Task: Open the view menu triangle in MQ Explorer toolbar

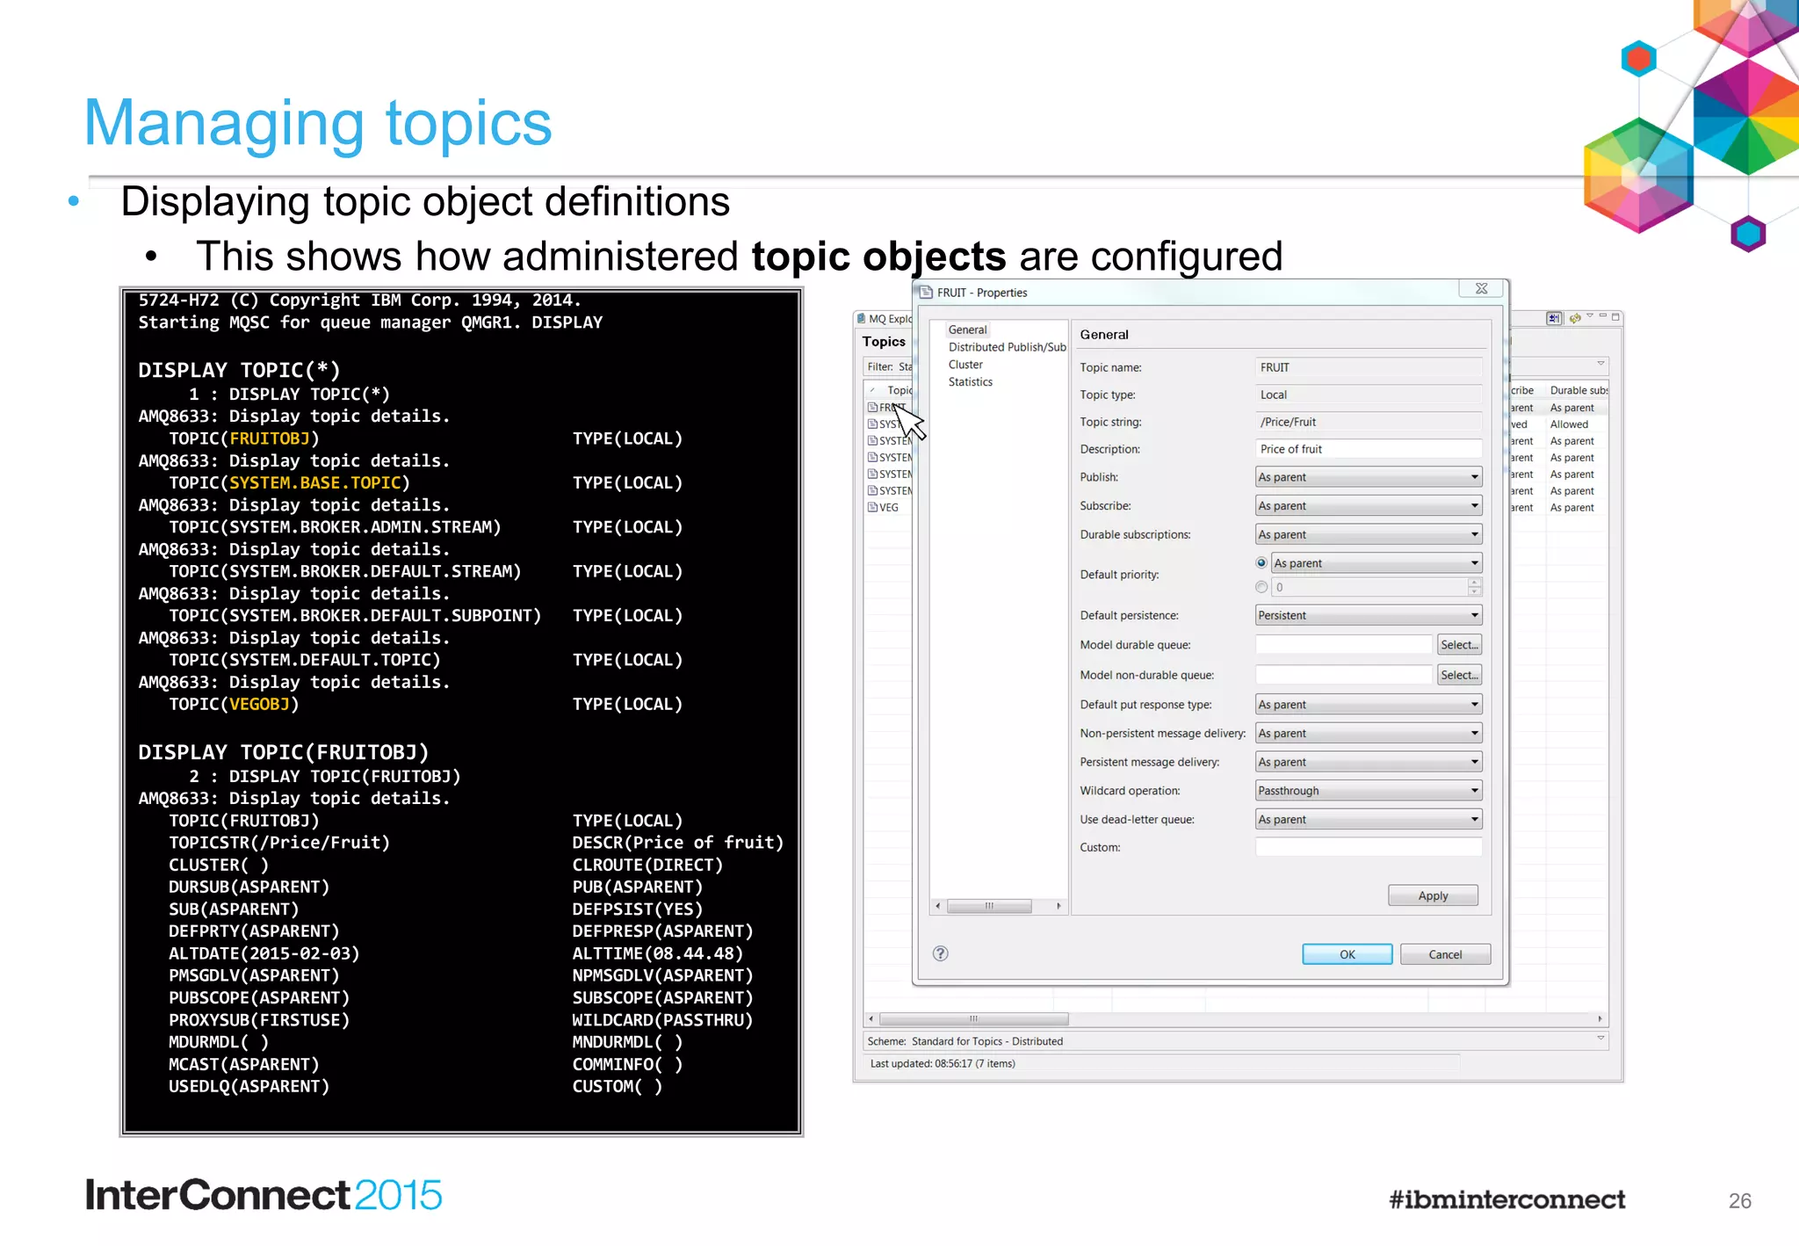Action: click(1589, 316)
